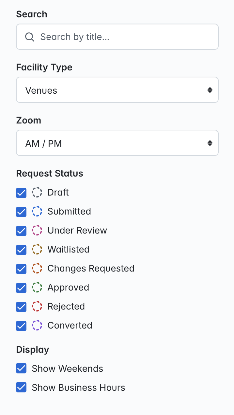This screenshot has height=415, width=234.
Task: Click the magnifying glass search icon
Action: 30,37
